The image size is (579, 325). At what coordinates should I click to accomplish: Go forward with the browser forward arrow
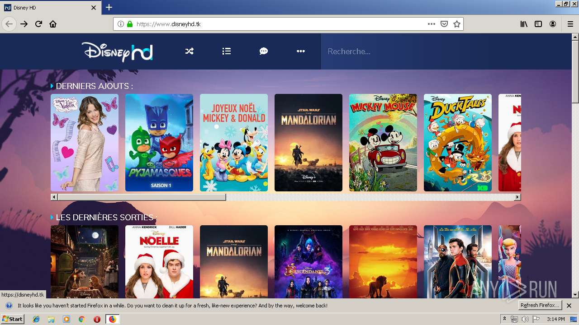(24, 24)
